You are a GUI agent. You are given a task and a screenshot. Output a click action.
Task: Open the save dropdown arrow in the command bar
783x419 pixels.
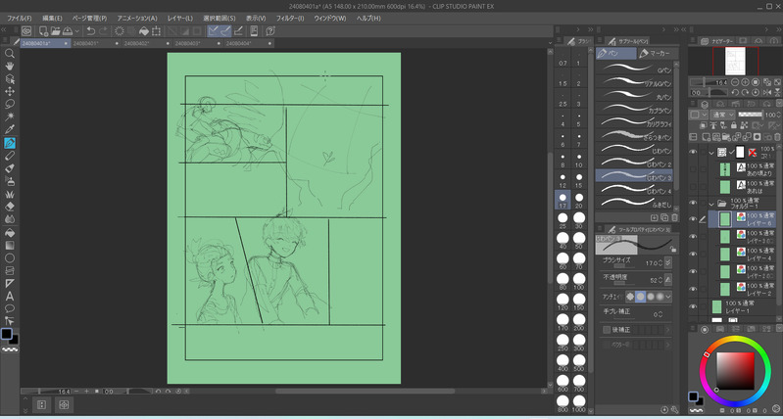[x=76, y=31]
